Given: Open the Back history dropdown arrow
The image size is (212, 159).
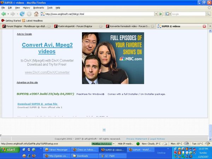Looking at the screenshot, I should (x=8, y=14).
